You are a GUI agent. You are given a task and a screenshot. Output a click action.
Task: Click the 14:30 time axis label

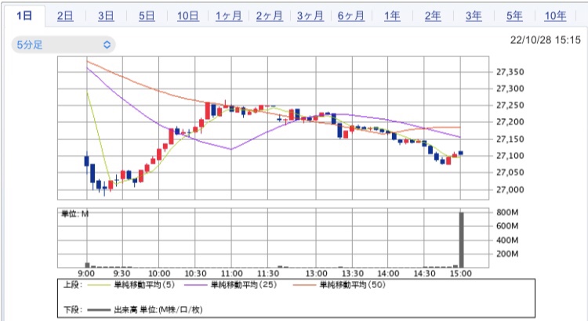[424, 274]
